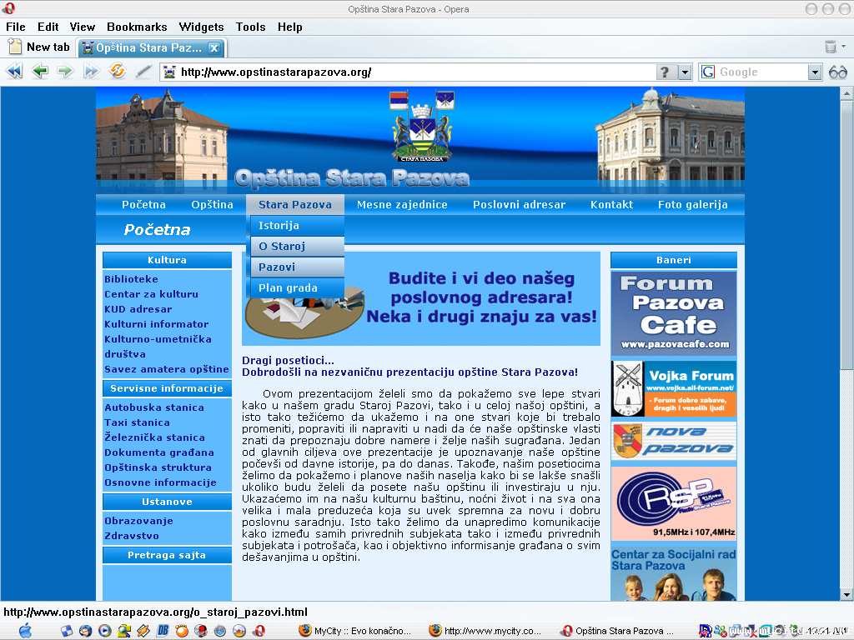Launch Windows Media Player from quick launch
Image resolution: width=854 pixels, height=640 pixels.
click(x=104, y=631)
